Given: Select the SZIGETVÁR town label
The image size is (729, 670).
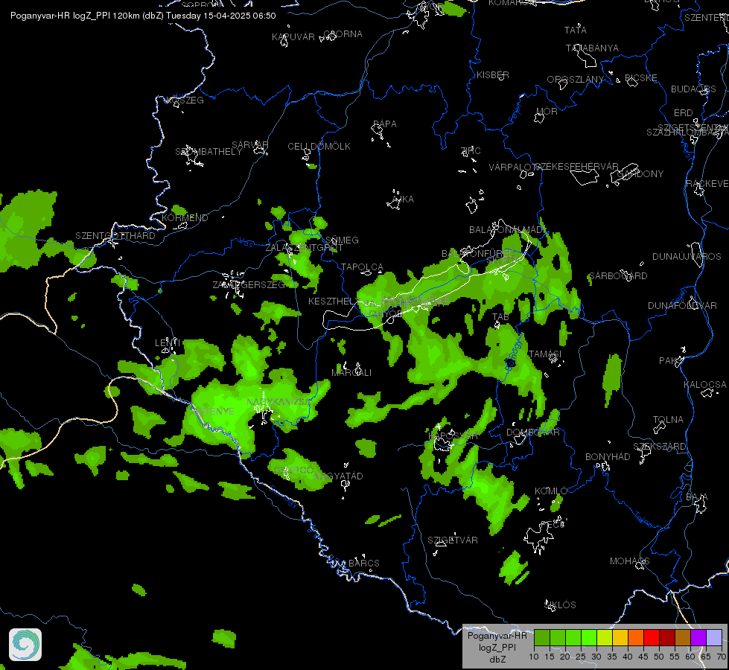Looking at the screenshot, I should pos(453,540).
